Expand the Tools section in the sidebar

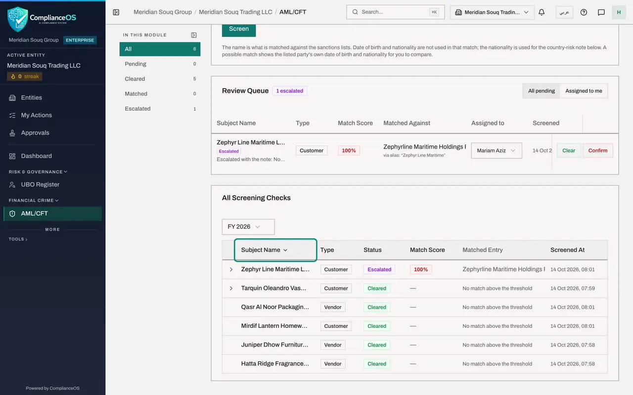tap(18, 239)
